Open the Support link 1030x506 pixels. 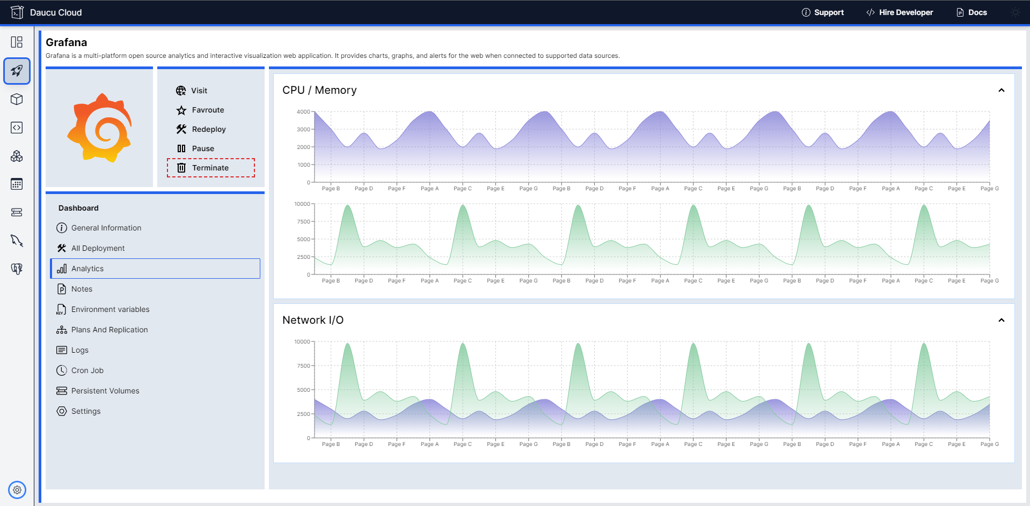(822, 12)
